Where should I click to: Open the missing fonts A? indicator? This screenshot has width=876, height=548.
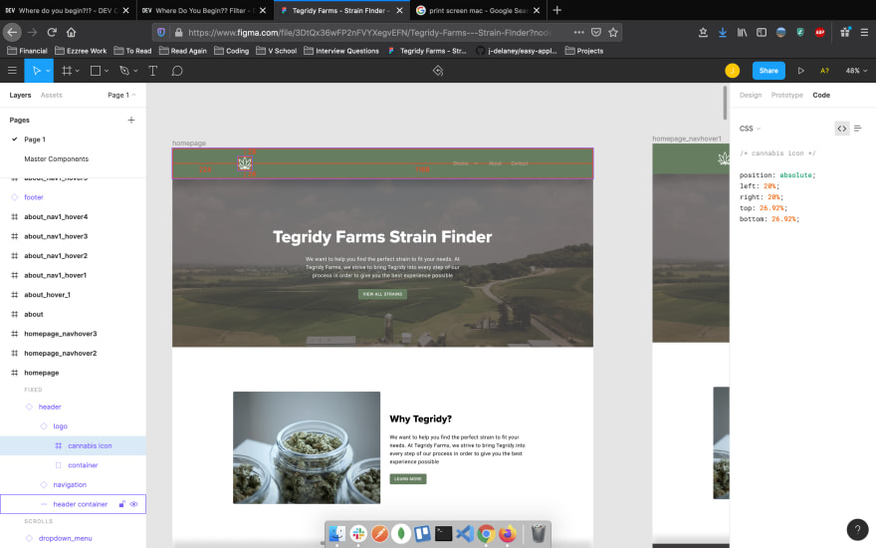click(x=824, y=71)
